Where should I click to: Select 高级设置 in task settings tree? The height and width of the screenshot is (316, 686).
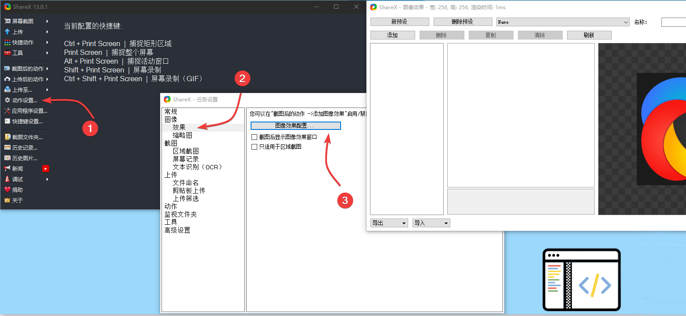click(177, 230)
